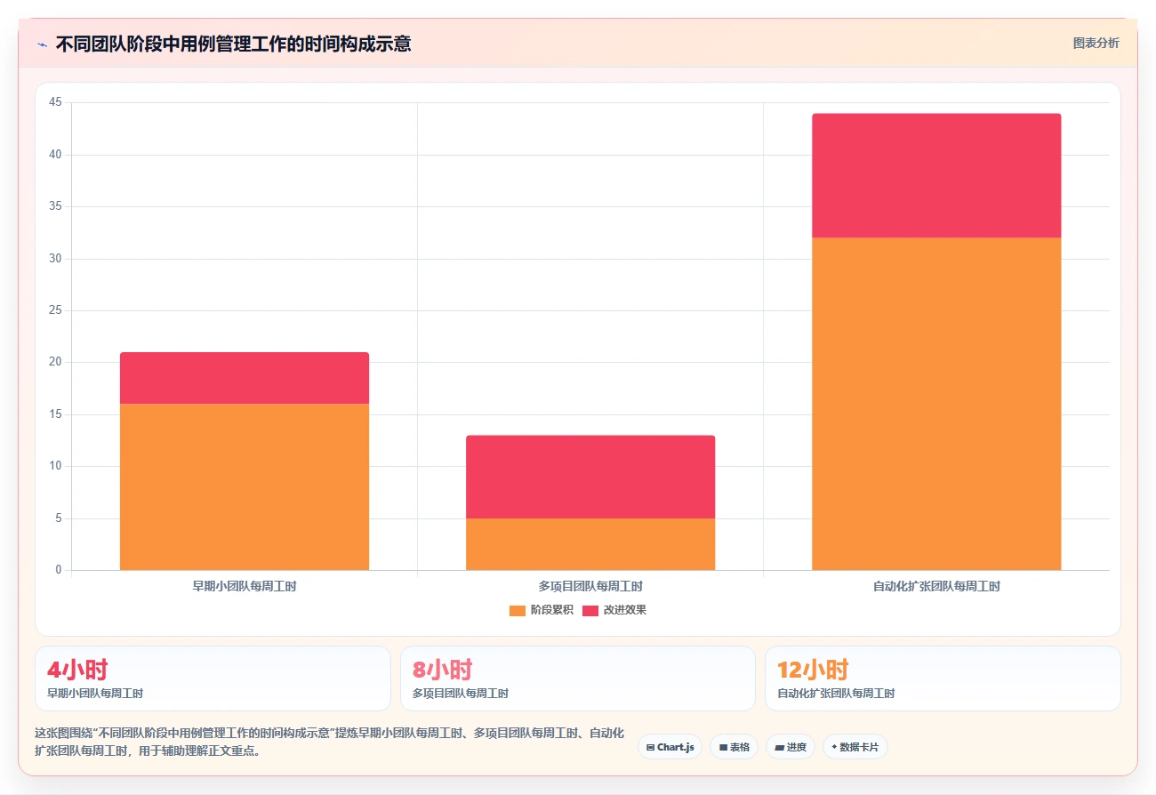The height and width of the screenshot is (795, 1156).
Task: Click the x-axis label 早期小团队每周工时
Action: pos(245,586)
